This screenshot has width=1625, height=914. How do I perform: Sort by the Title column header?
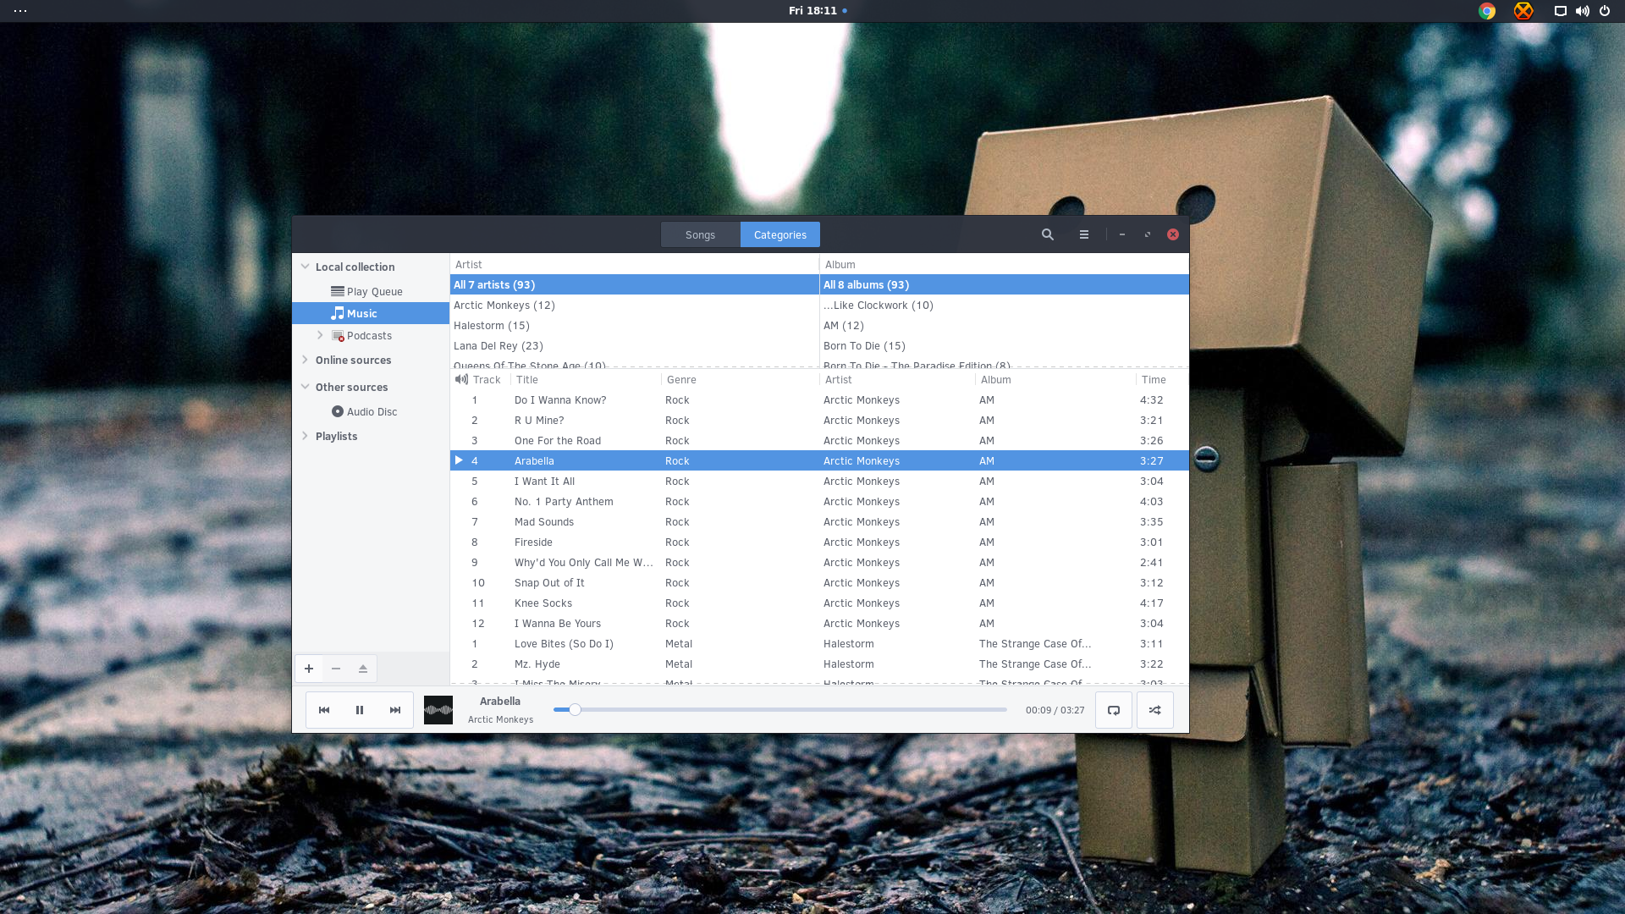pyautogui.click(x=586, y=379)
